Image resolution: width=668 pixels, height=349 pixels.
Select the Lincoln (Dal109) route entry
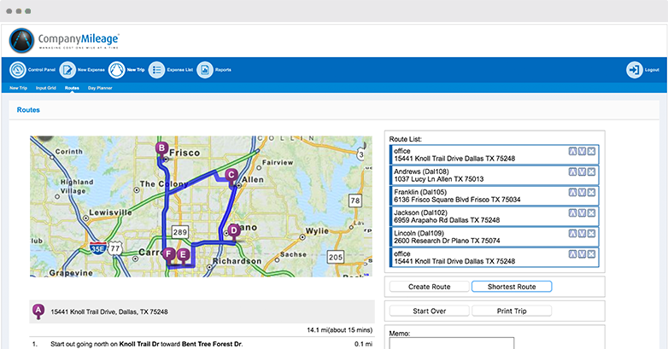coord(495,236)
